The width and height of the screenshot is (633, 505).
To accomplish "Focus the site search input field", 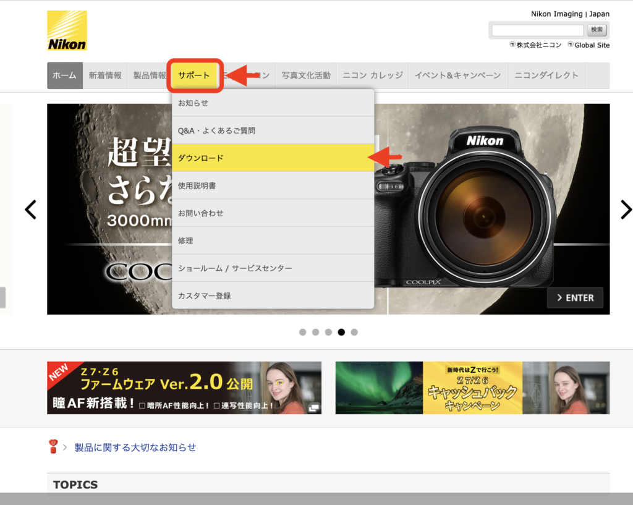I will (x=537, y=30).
